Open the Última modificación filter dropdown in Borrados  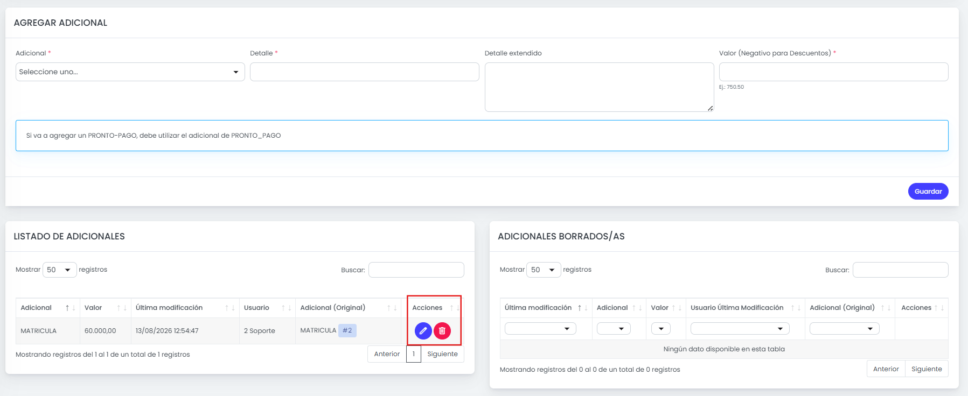tap(540, 329)
